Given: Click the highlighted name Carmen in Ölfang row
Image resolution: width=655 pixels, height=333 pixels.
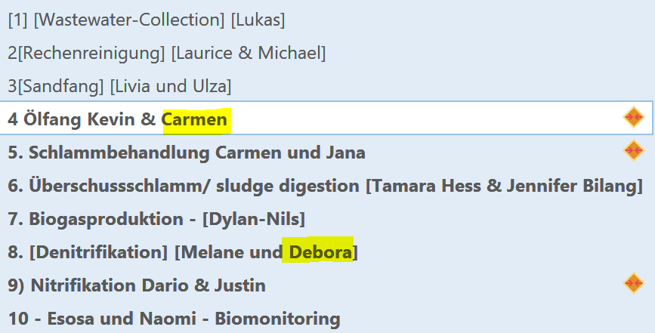Looking at the screenshot, I should coord(194,119).
